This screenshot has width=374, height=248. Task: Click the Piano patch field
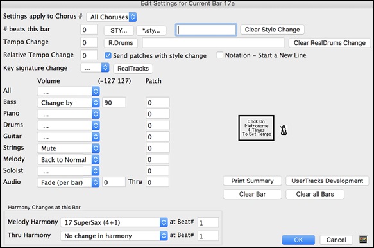pyautogui.click(x=157, y=114)
